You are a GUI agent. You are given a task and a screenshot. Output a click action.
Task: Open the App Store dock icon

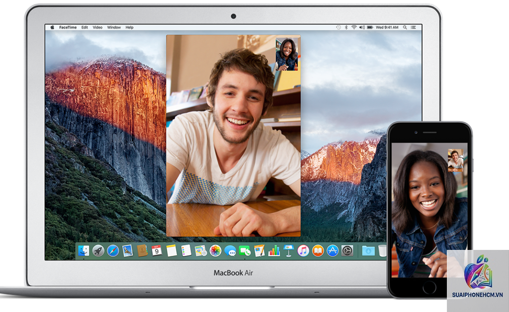point(333,251)
